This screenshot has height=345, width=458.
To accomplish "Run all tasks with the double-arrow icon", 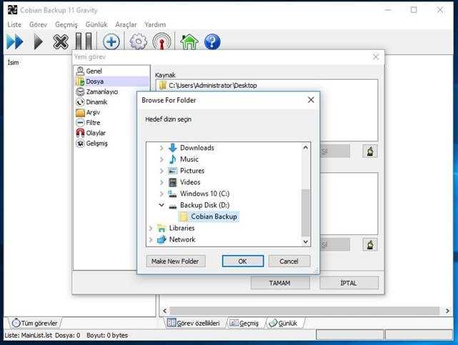I will pos(14,41).
